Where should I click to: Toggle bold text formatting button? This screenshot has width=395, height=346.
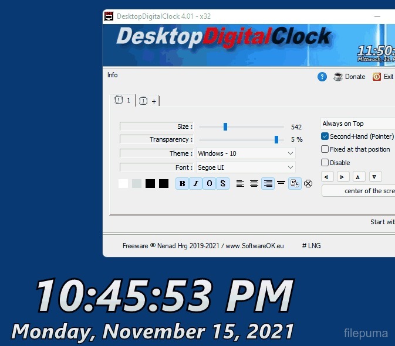[183, 184]
